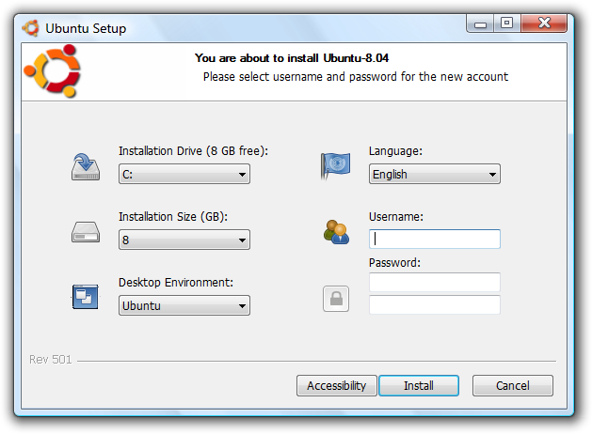The height and width of the screenshot is (434, 592).
Task: Click the first Password field
Action: 434,282
